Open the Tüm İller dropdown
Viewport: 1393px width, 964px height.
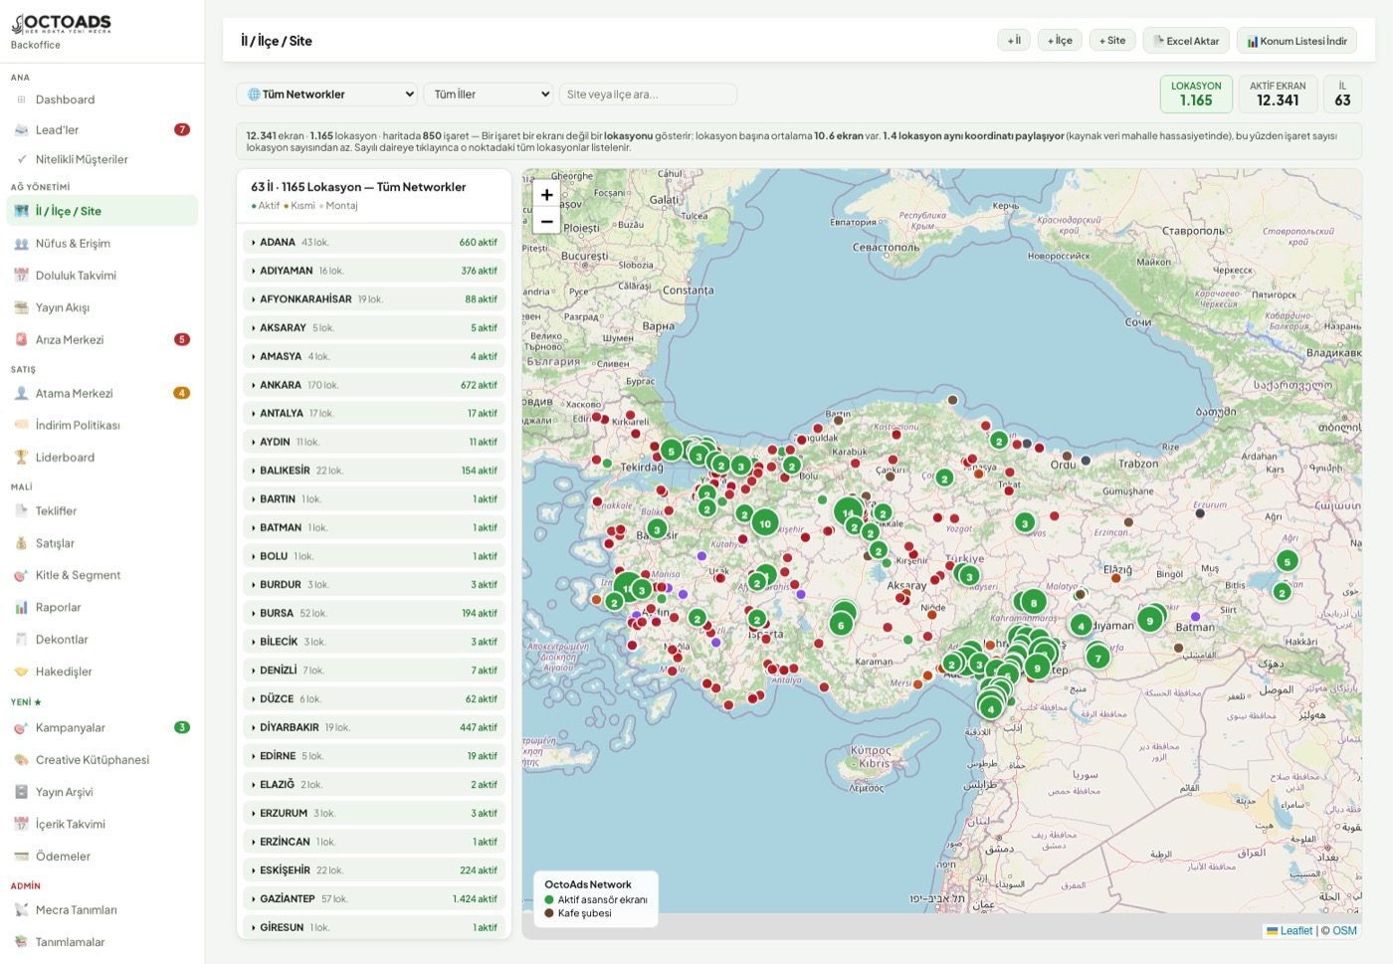(x=488, y=95)
